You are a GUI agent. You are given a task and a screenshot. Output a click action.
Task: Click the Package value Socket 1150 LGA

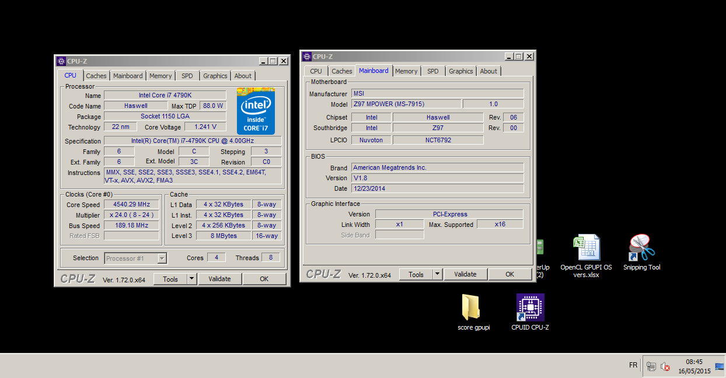coord(165,116)
